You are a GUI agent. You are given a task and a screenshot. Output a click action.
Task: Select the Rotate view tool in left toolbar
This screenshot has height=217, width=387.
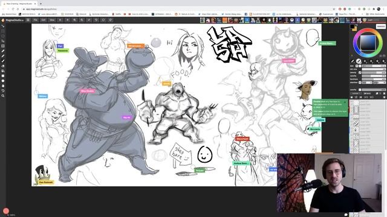(3, 91)
